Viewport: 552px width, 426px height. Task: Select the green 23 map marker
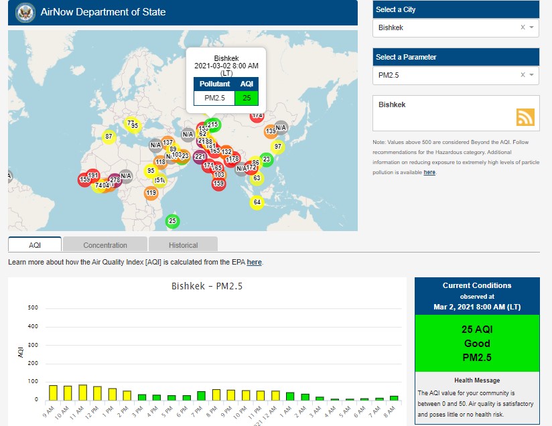266,159
